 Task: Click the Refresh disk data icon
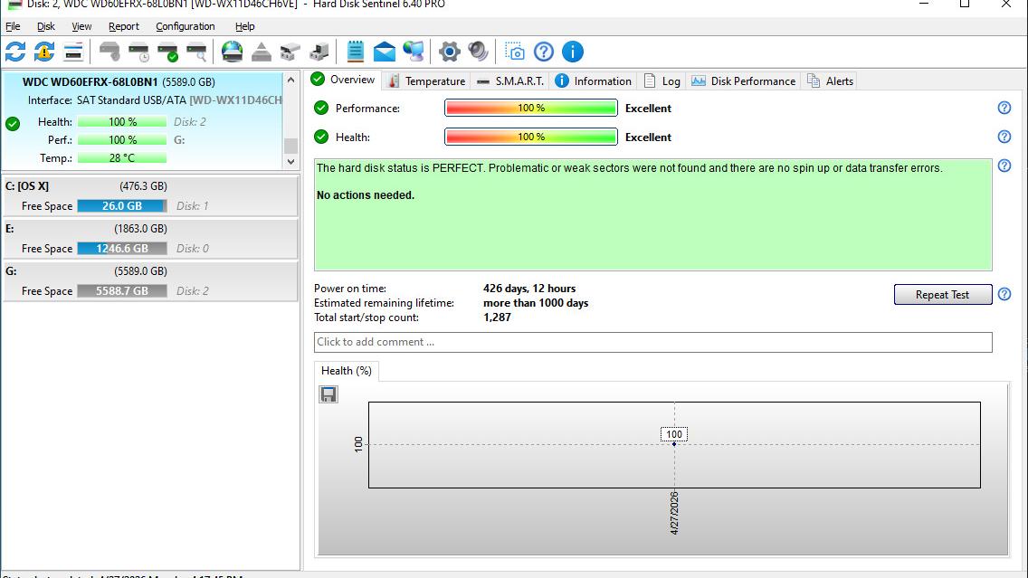[15, 52]
